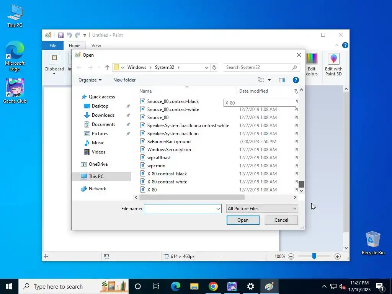Sort files by Date modified column

point(264,91)
